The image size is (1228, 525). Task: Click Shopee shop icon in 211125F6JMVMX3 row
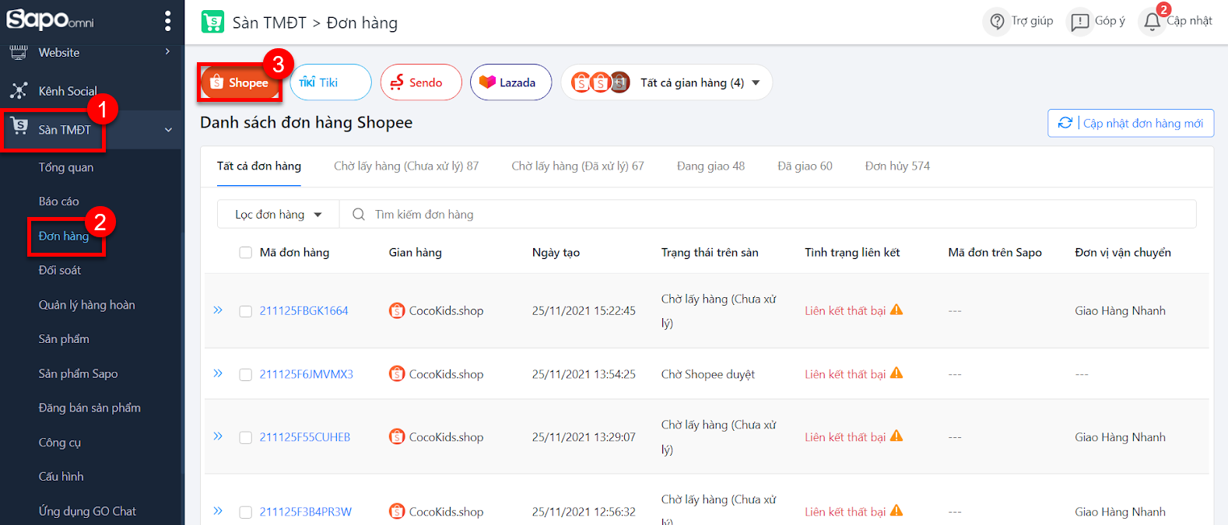[x=397, y=373]
